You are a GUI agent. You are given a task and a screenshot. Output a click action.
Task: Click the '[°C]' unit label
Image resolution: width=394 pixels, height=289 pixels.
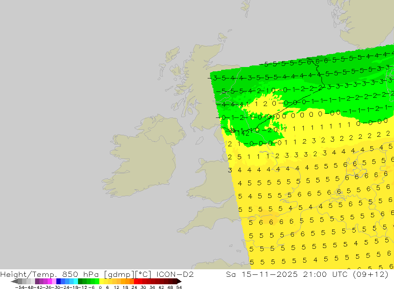(x=143, y=274)
